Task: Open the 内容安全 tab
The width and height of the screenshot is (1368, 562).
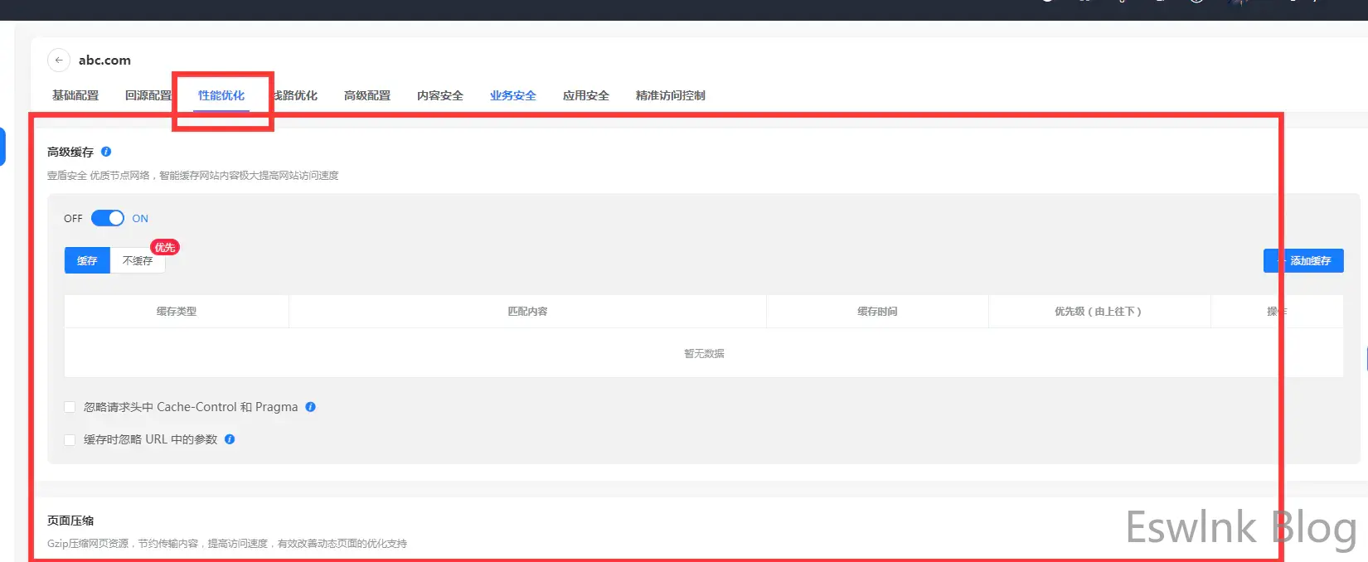Action: point(440,95)
